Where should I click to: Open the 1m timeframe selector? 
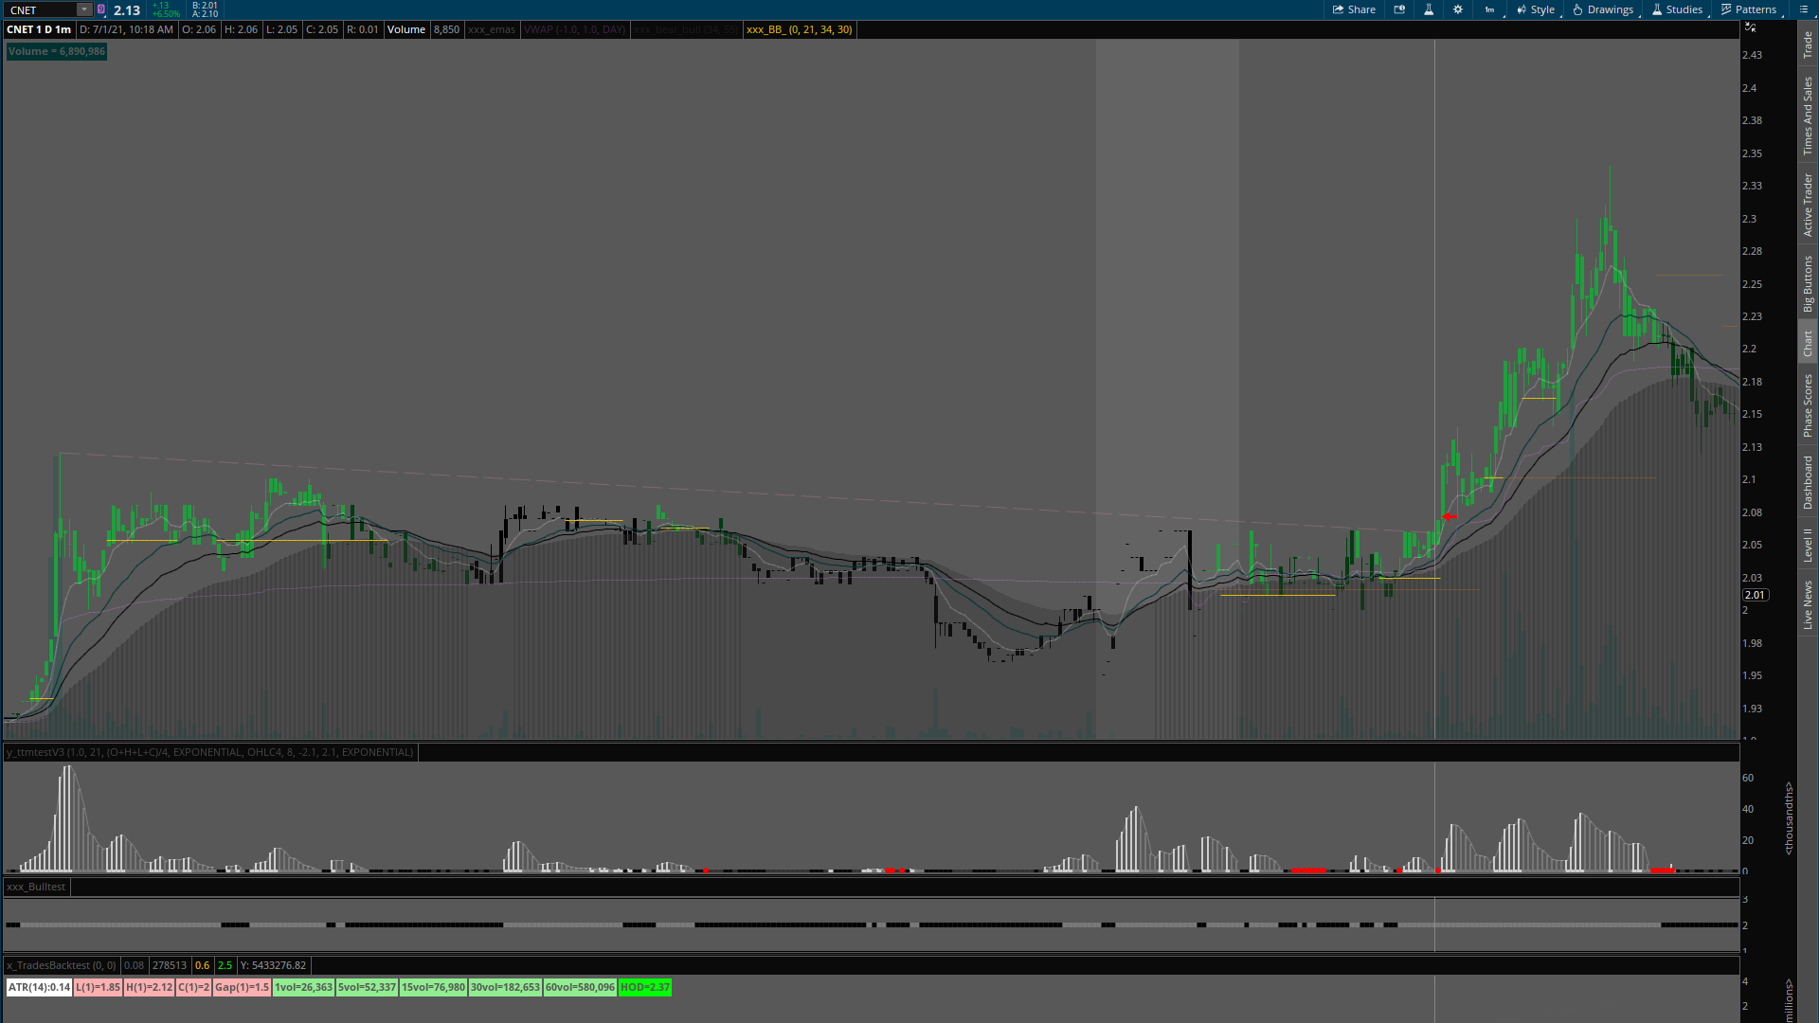[x=1489, y=9]
